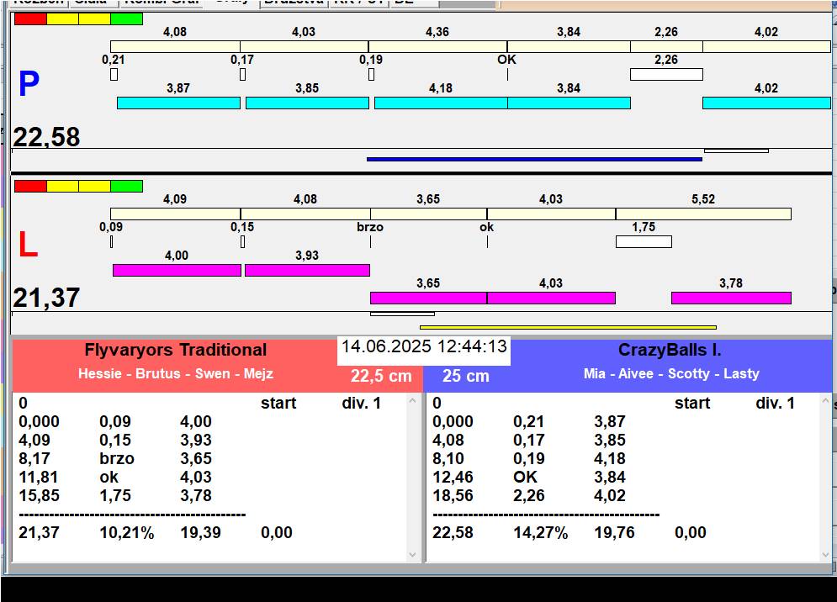Open the partially visible Družstva tab
The height and width of the screenshot is (602, 837).
(293, 3)
